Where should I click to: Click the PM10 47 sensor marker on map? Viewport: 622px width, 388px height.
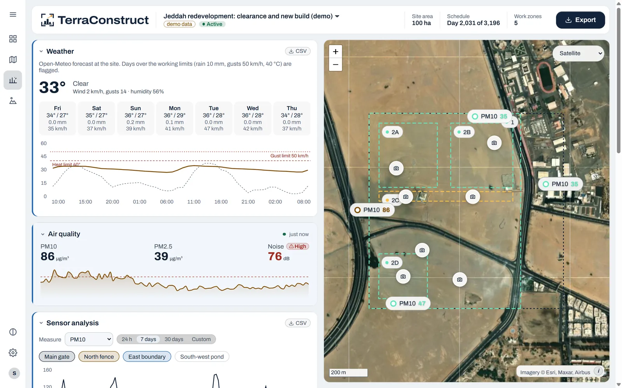point(408,303)
